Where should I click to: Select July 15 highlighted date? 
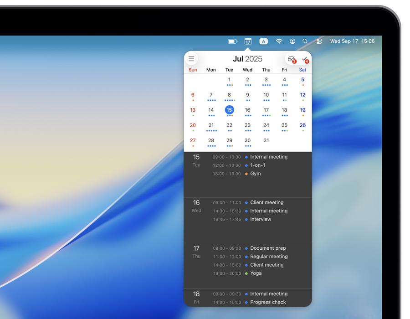click(229, 110)
